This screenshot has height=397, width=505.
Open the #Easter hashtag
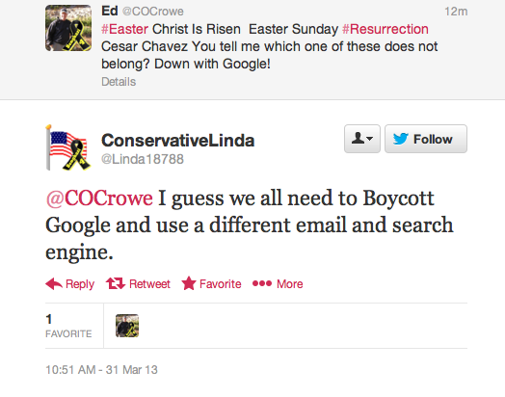(124, 29)
